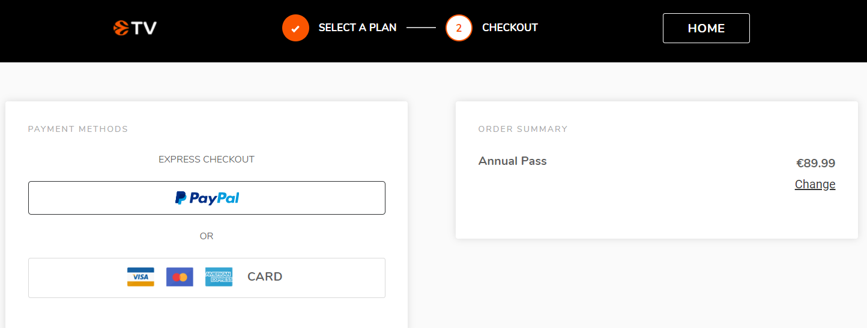Click the Visa card icon
Viewport: 867px width, 328px height.
click(140, 276)
